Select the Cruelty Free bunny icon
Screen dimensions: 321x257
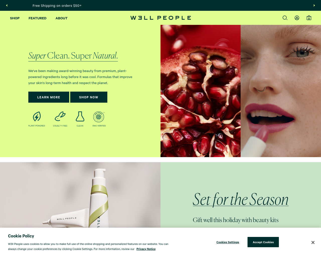pyautogui.click(x=60, y=116)
